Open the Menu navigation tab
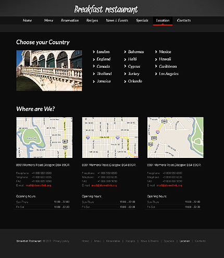 point(48,20)
